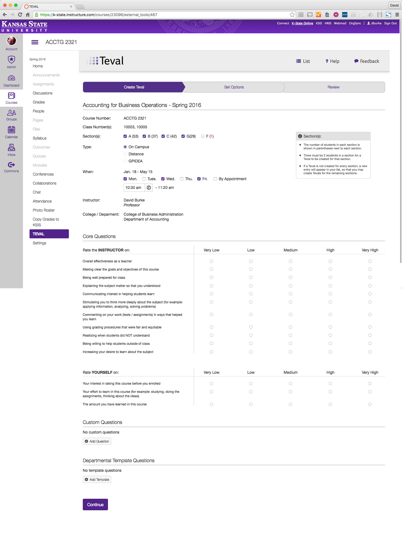Screen dimensions: 402x546
Task: Select Low for The amount you have learned
Action: click(x=251, y=404)
